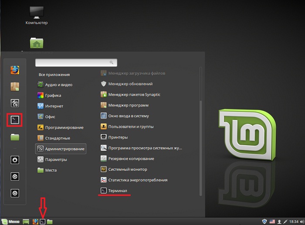Click the Меню button on the panel
The width and height of the screenshot is (305, 225).
click(x=11, y=222)
